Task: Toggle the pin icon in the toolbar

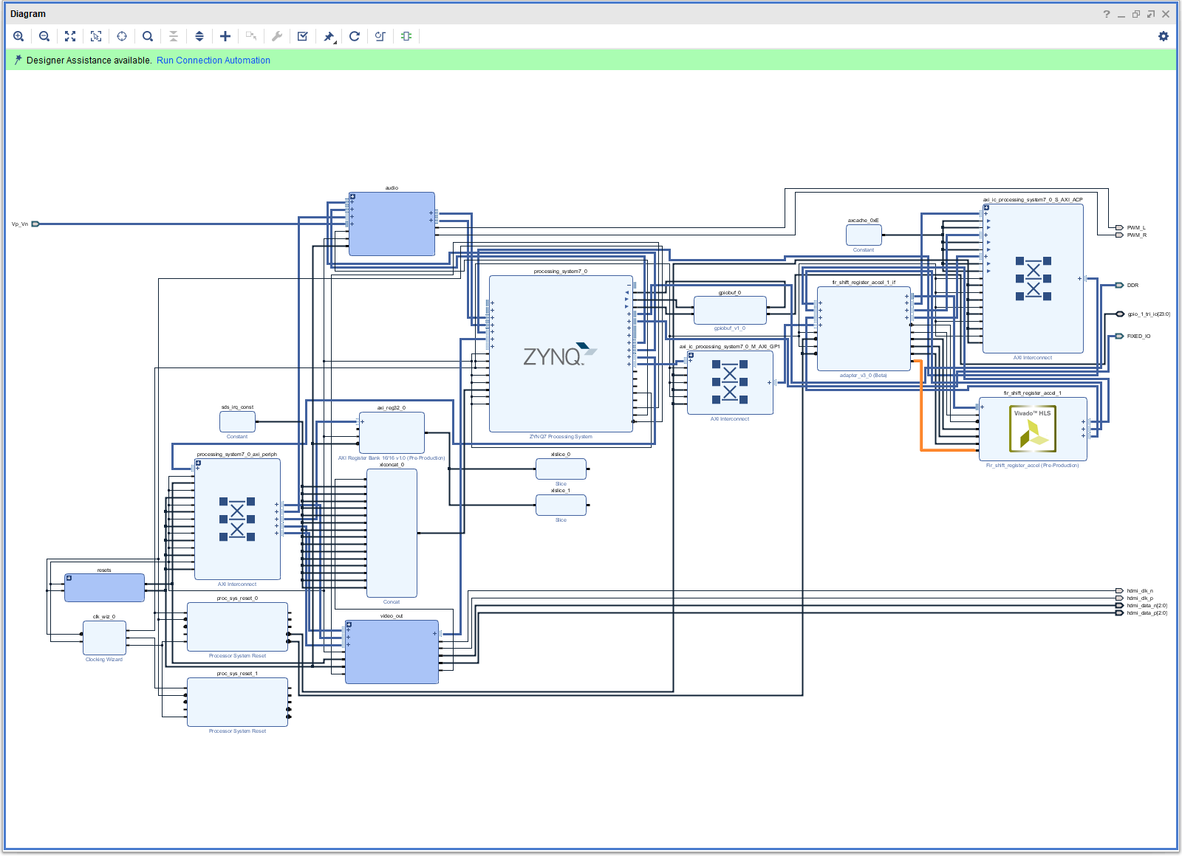Action: click(329, 36)
